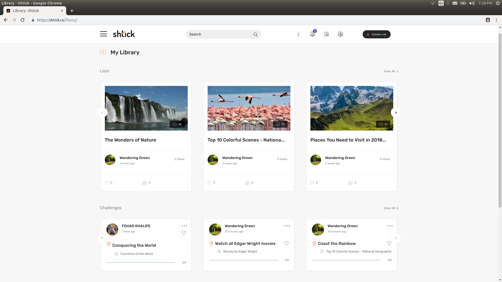
Task: Open the Chrome extension clipboard icon
Action: [488, 20]
